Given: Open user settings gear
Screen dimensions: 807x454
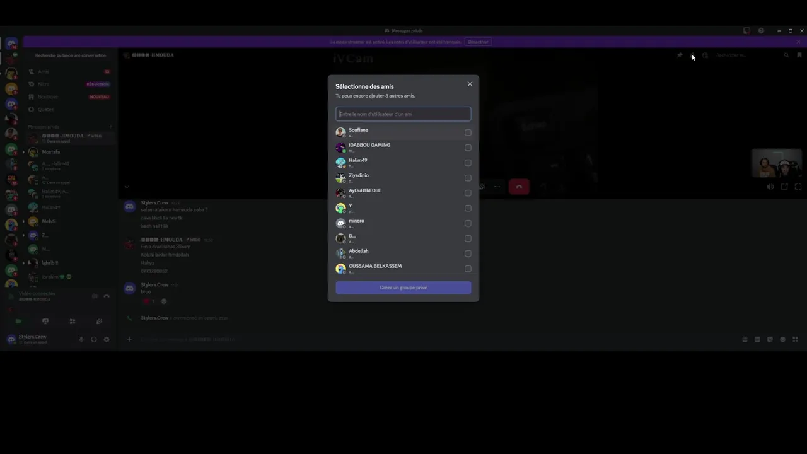Looking at the screenshot, I should (106, 339).
